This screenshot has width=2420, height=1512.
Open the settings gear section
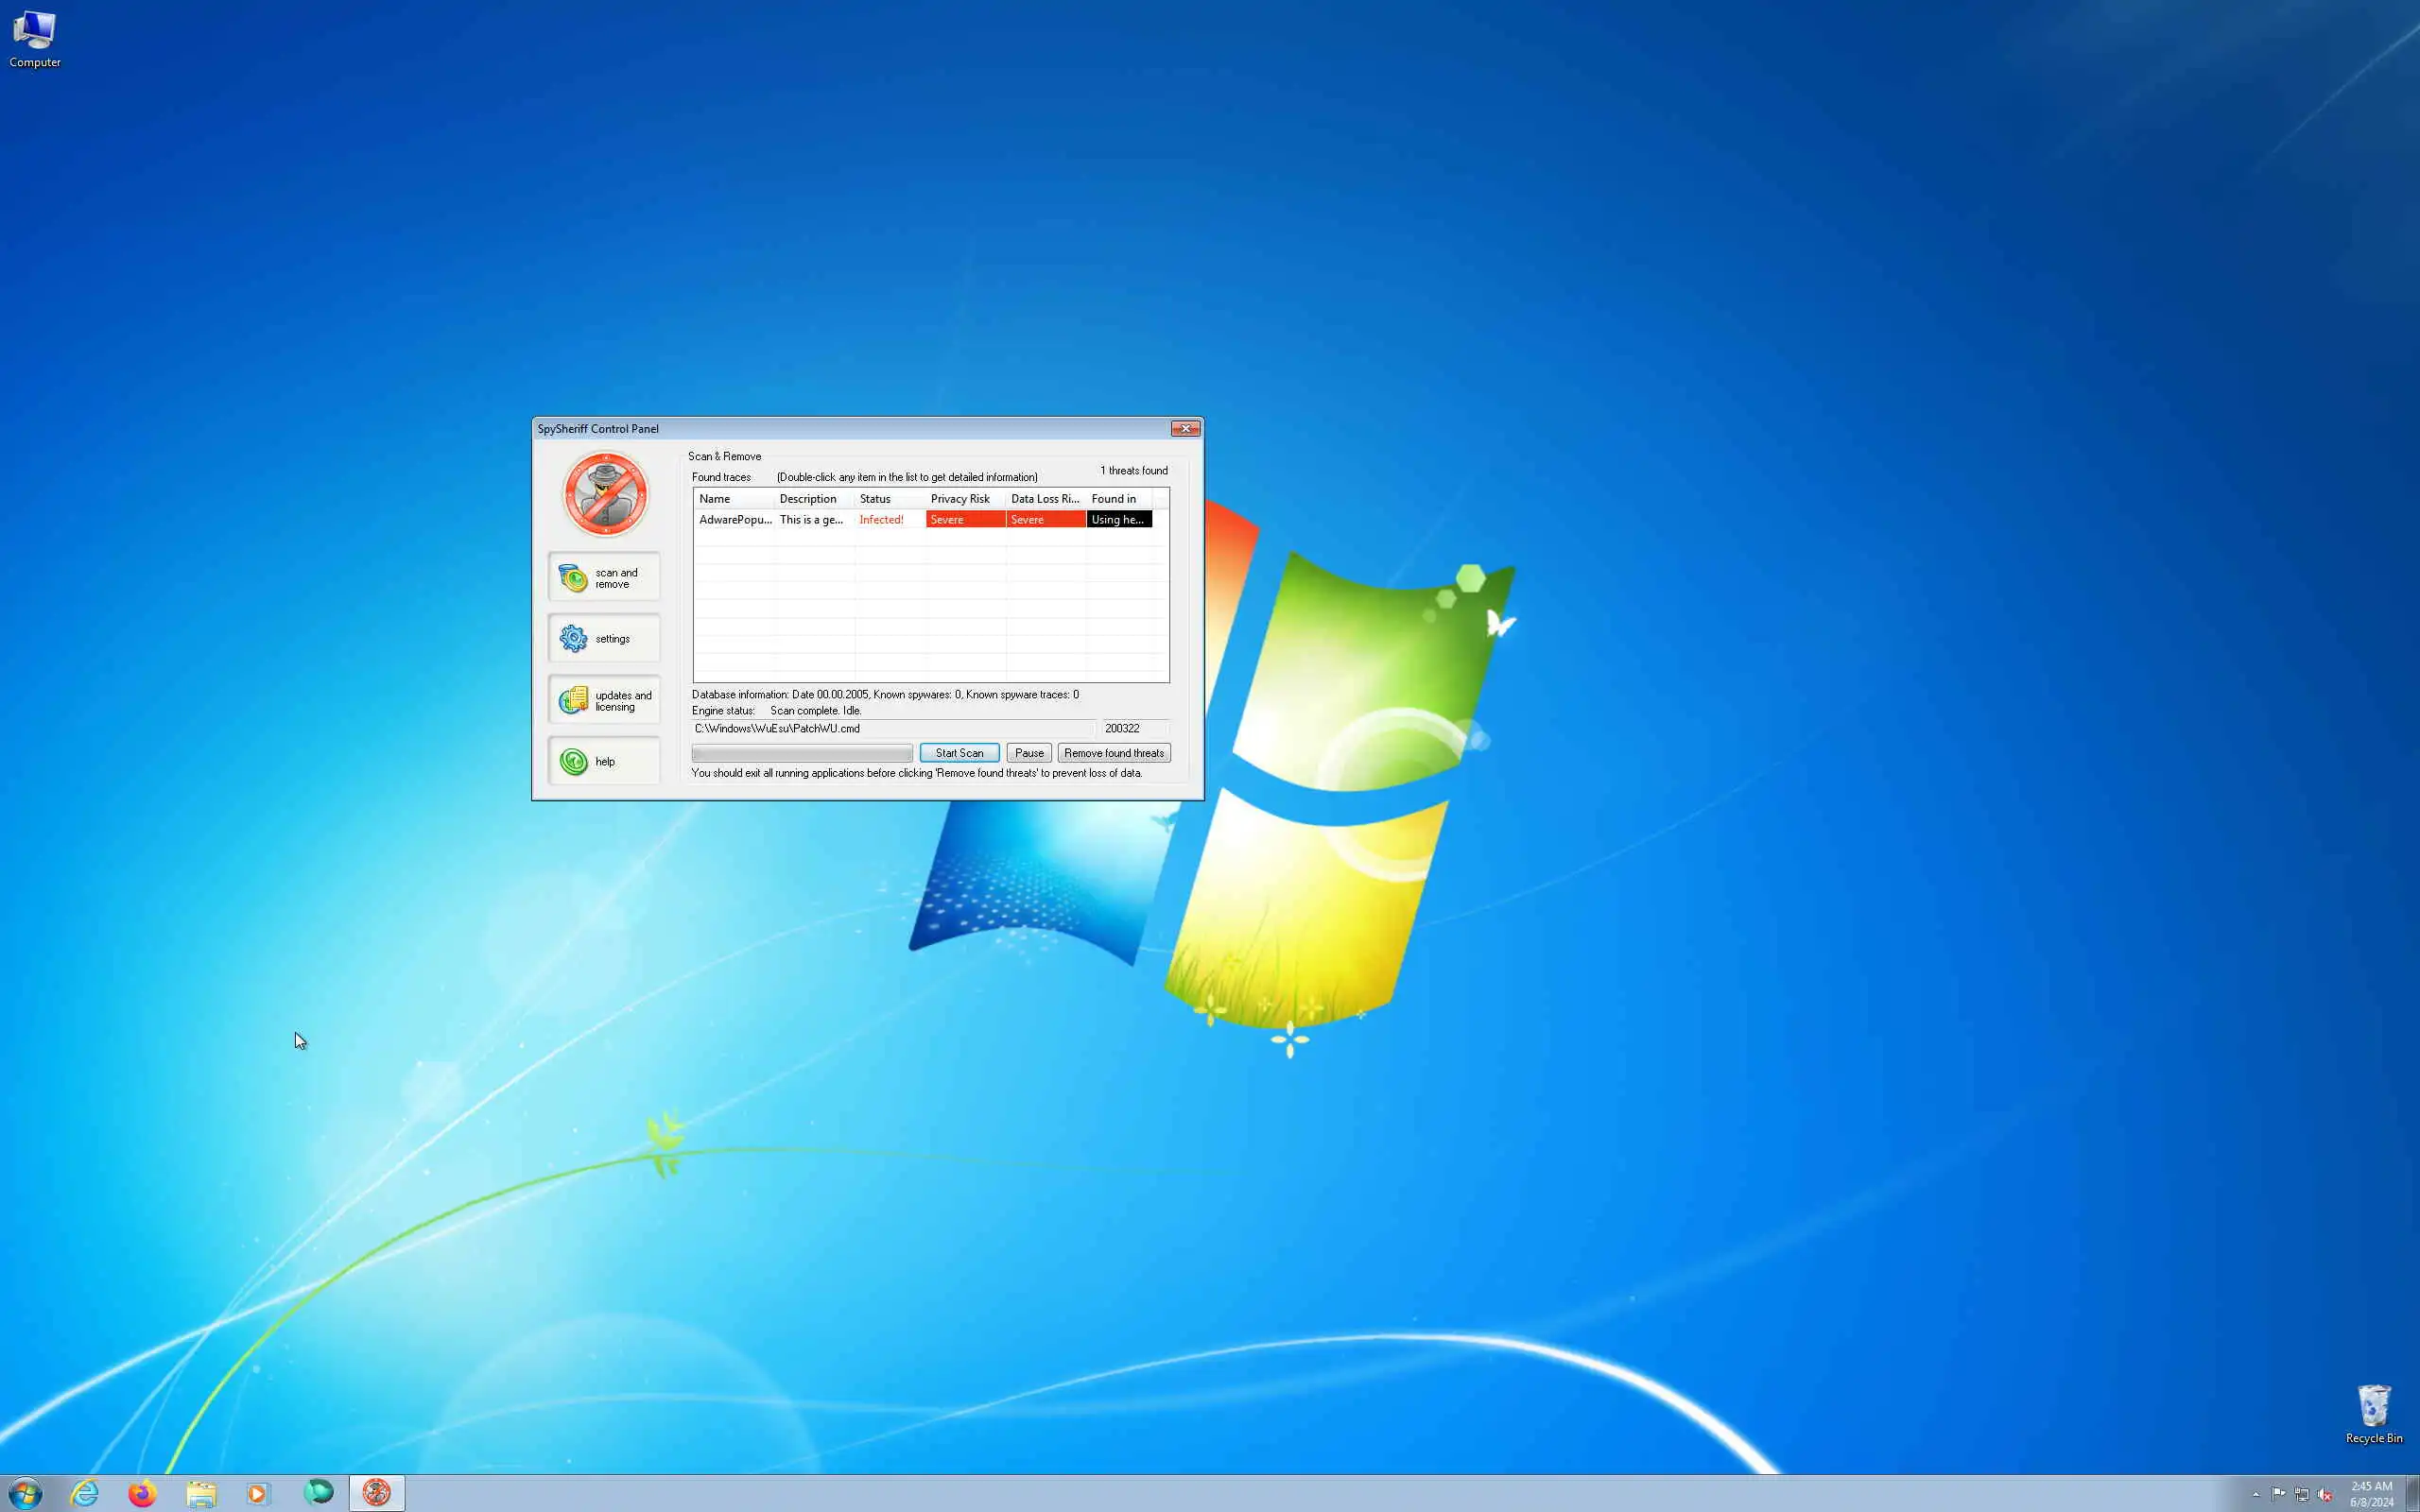click(604, 638)
